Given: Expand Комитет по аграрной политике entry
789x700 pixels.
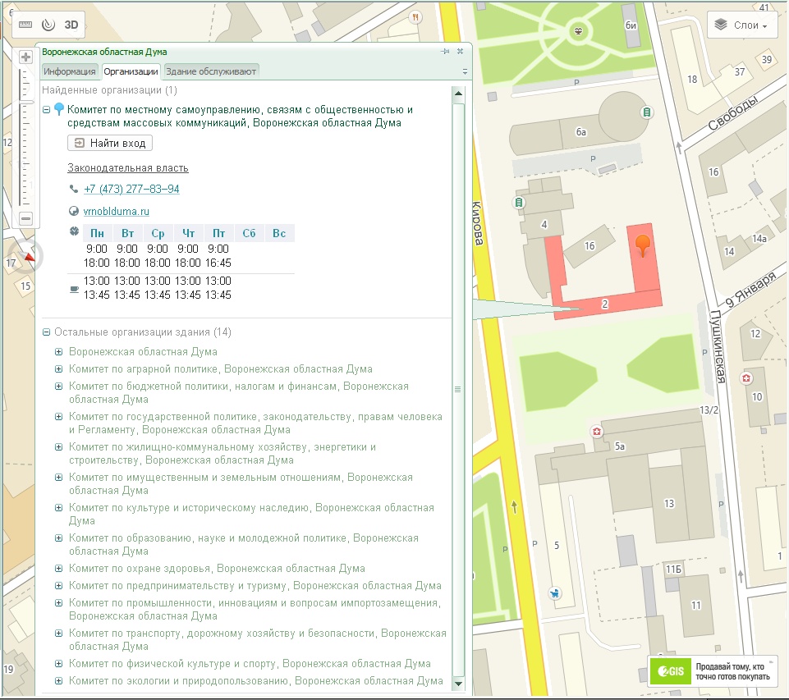Looking at the screenshot, I should coord(58,369).
